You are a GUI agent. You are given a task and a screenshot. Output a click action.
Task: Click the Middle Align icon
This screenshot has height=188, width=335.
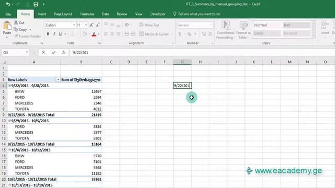click(x=112, y=25)
